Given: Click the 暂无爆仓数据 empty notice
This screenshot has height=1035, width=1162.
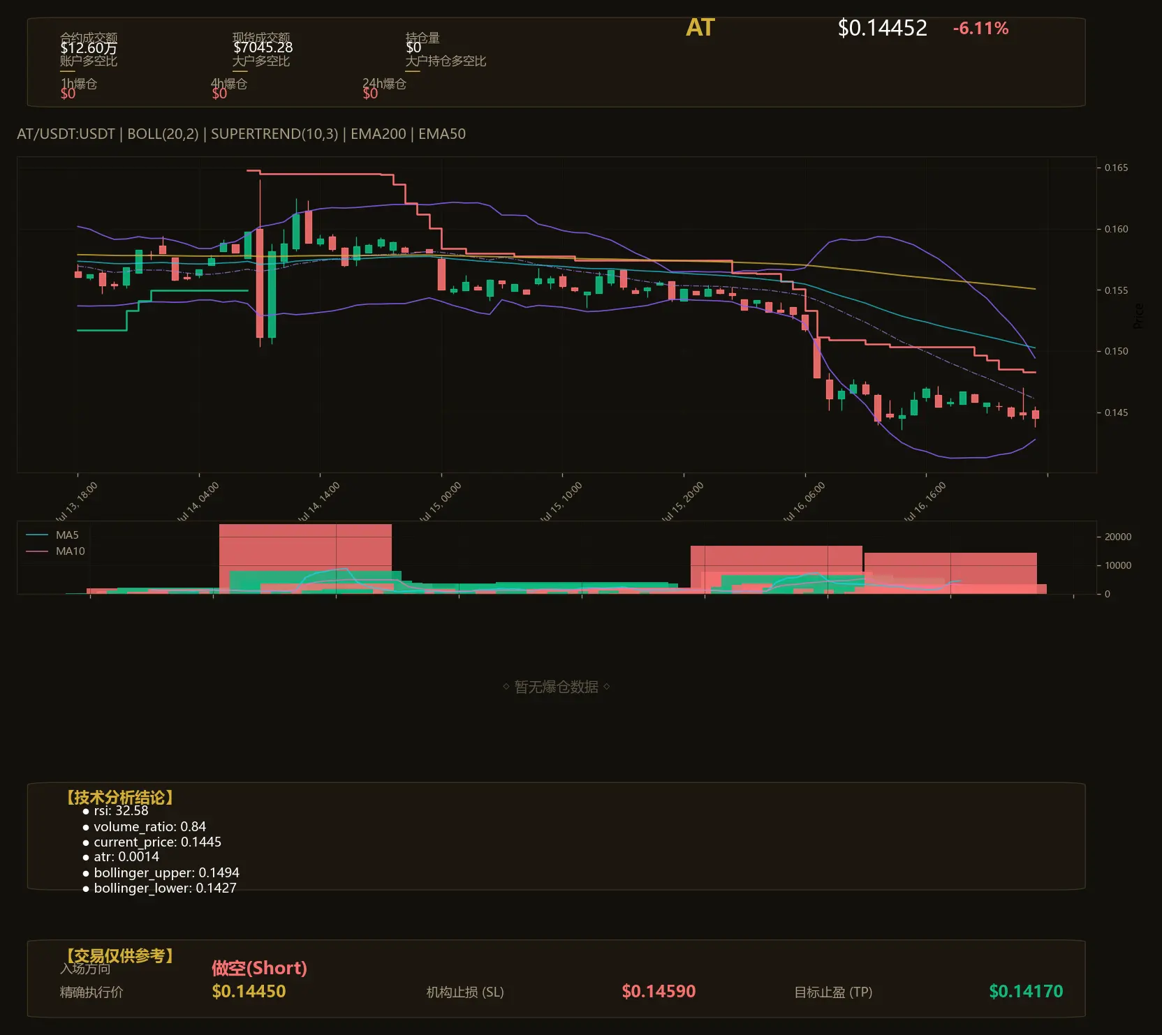Looking at the screenshot, I should click(x=557, y=687).
